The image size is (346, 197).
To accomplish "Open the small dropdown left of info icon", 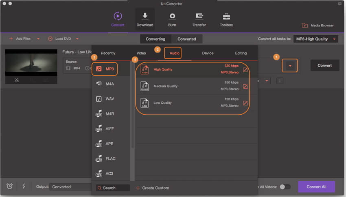I will 267,81.
